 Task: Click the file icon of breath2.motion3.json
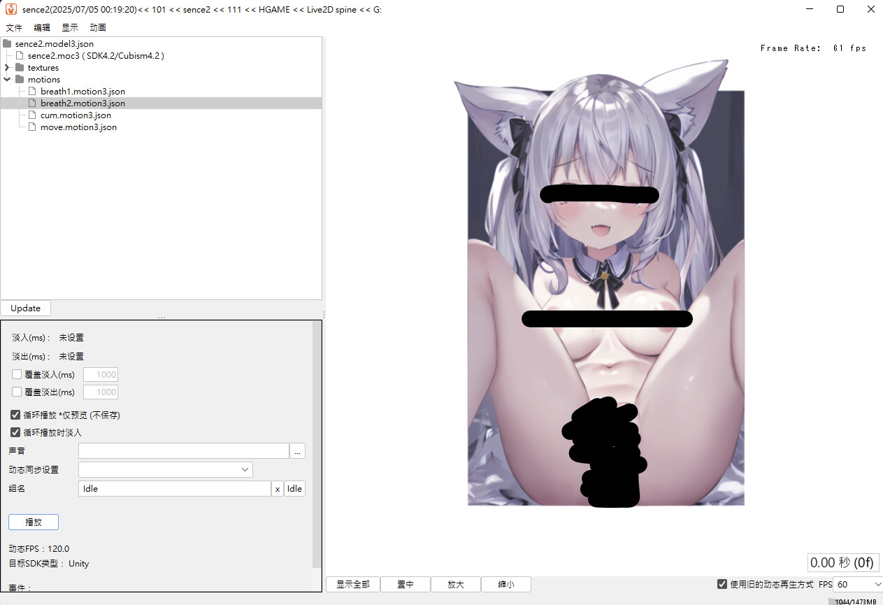[32, 103]
